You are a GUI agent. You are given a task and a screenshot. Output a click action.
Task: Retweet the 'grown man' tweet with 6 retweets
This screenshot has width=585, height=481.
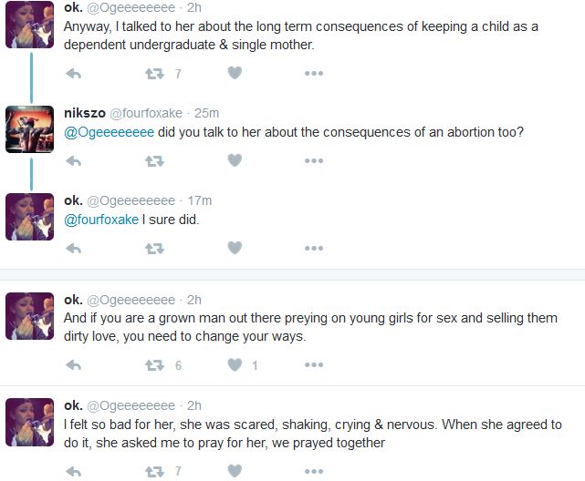pyautogui.click(x=154, y=365)
